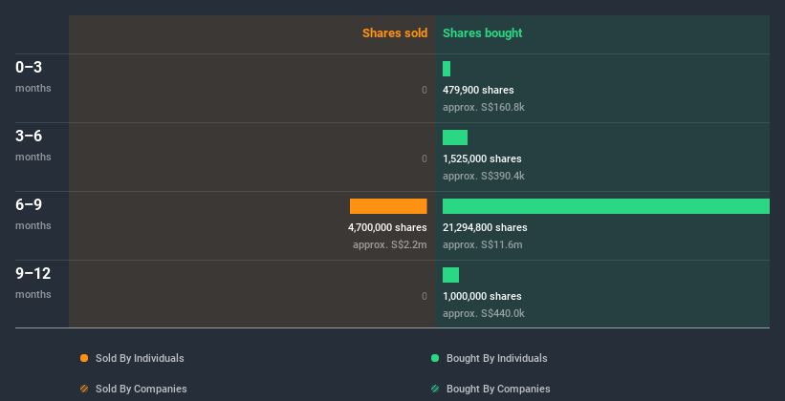Click the 9–12 months row label

tap(33, 283)
